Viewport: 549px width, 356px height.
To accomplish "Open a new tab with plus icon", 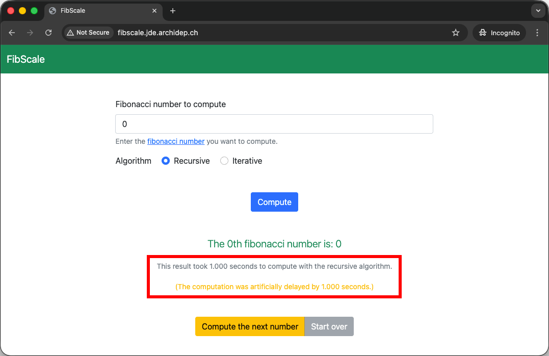I will (173, 11).
